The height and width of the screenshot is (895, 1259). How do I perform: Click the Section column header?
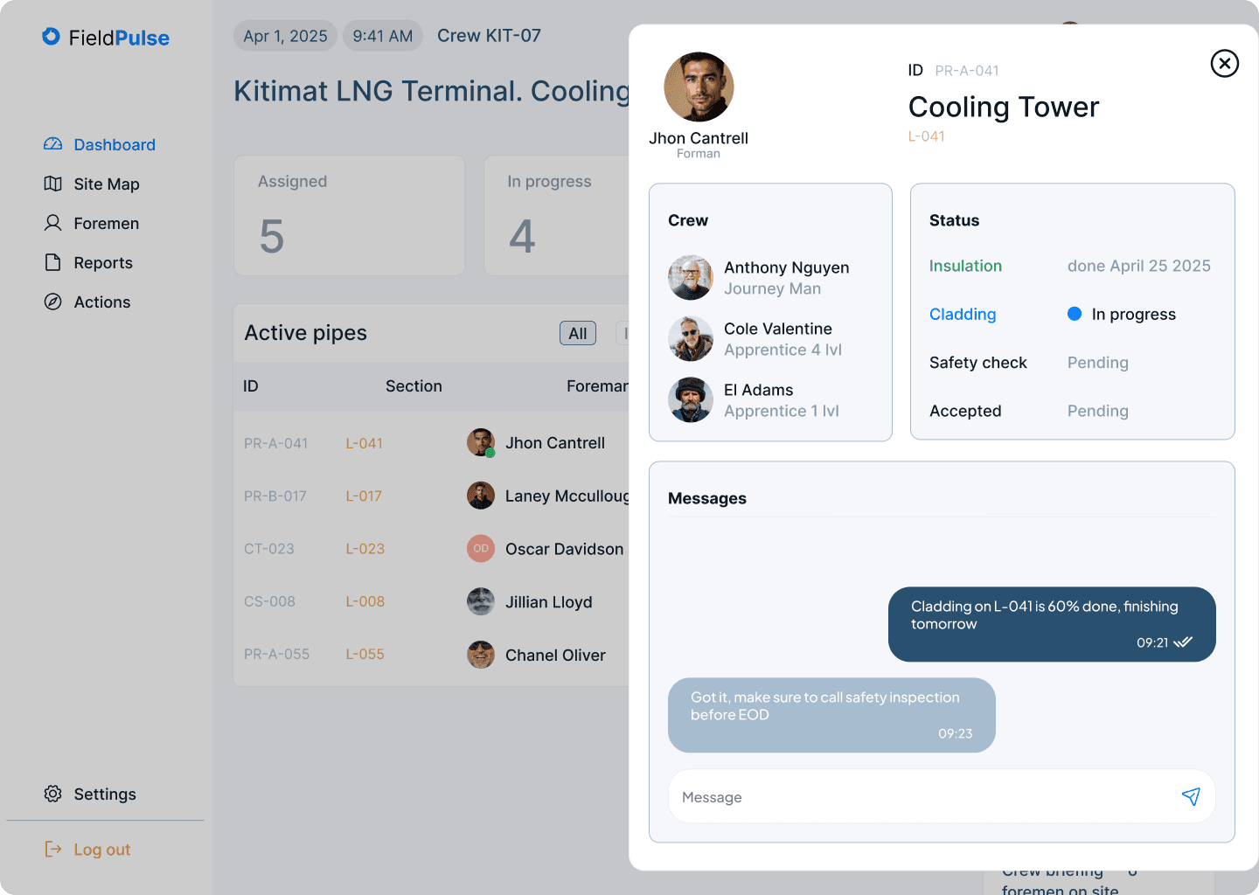pos(414,385)
